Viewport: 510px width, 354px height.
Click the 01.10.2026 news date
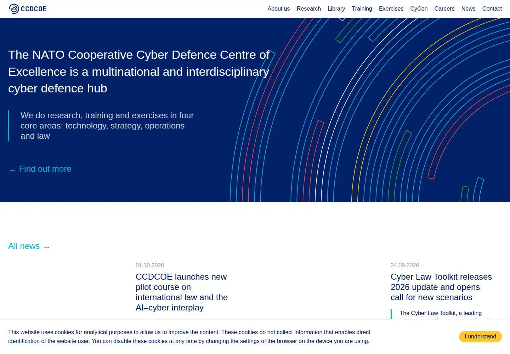(150, 265)
